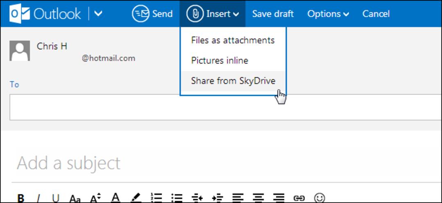The width and height of the screenshot is (442, 203).
Task: Click the Insert paperclip icon
Action: [x=195, y=13]
